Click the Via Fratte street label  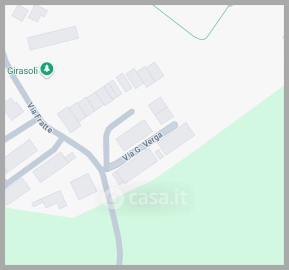(40, 117)
